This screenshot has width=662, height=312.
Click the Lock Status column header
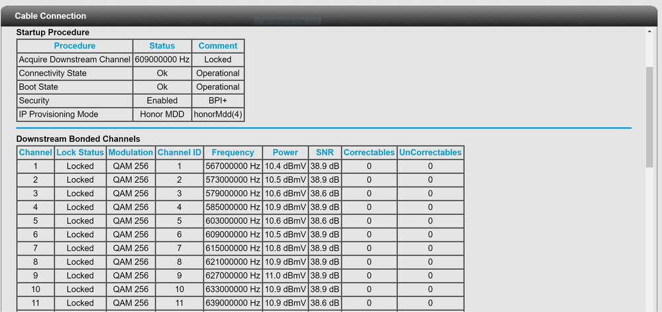tap(80, 152)
